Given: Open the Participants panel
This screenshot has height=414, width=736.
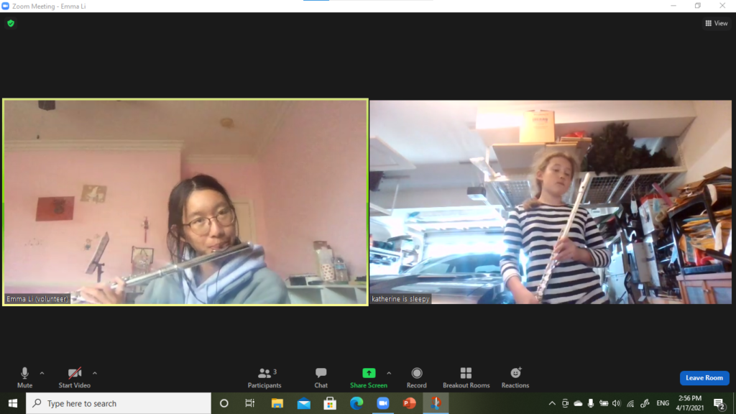Looking at the screenshot, I should coord(264,377).
